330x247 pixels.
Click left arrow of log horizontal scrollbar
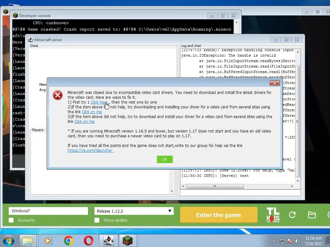point(183,186)
